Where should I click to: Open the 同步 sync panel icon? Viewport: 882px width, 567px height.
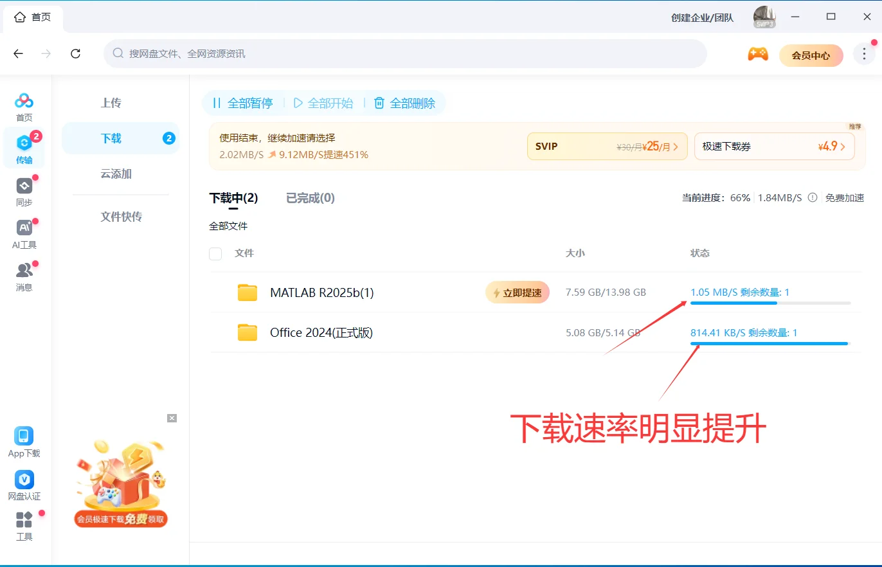tap(24, 190)
